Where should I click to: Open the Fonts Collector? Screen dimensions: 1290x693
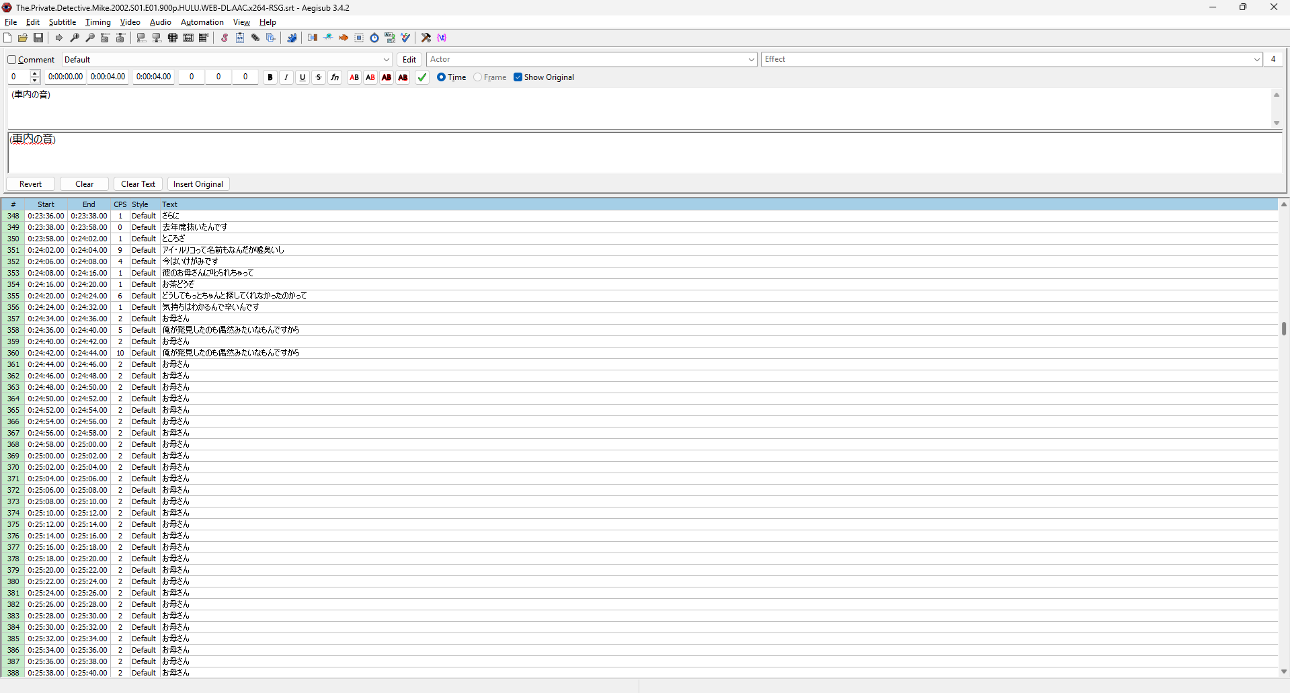(x=271, y=38)
